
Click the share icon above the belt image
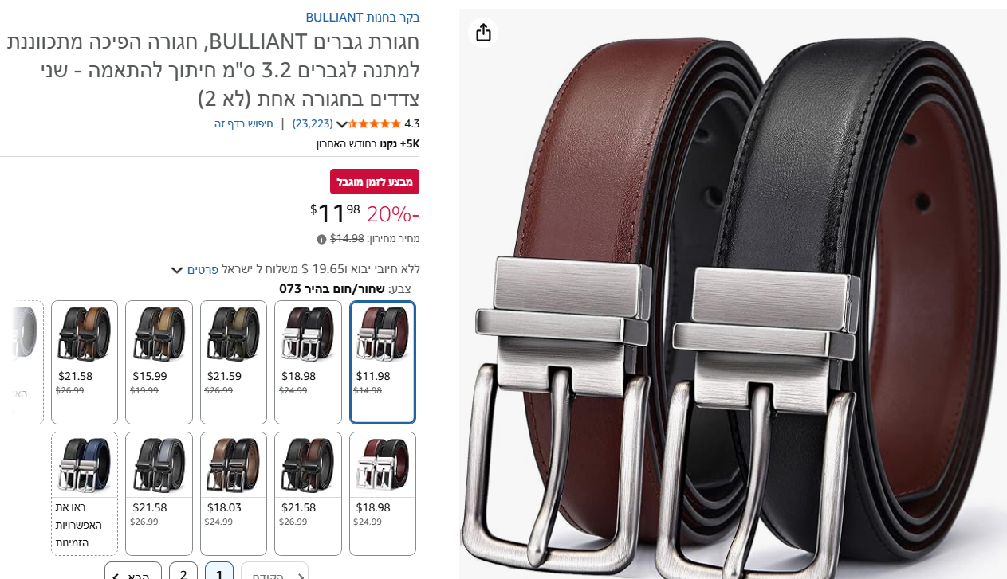coord(483,33)
